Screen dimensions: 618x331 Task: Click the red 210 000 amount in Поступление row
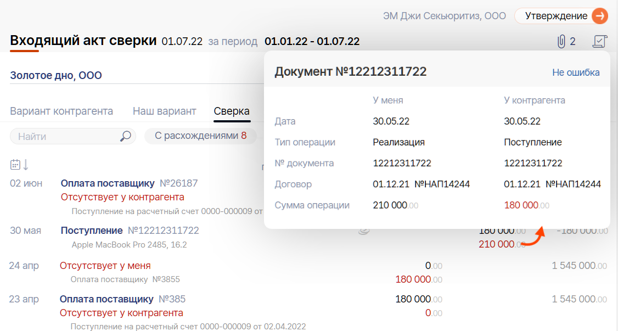(x=497, y=244)
